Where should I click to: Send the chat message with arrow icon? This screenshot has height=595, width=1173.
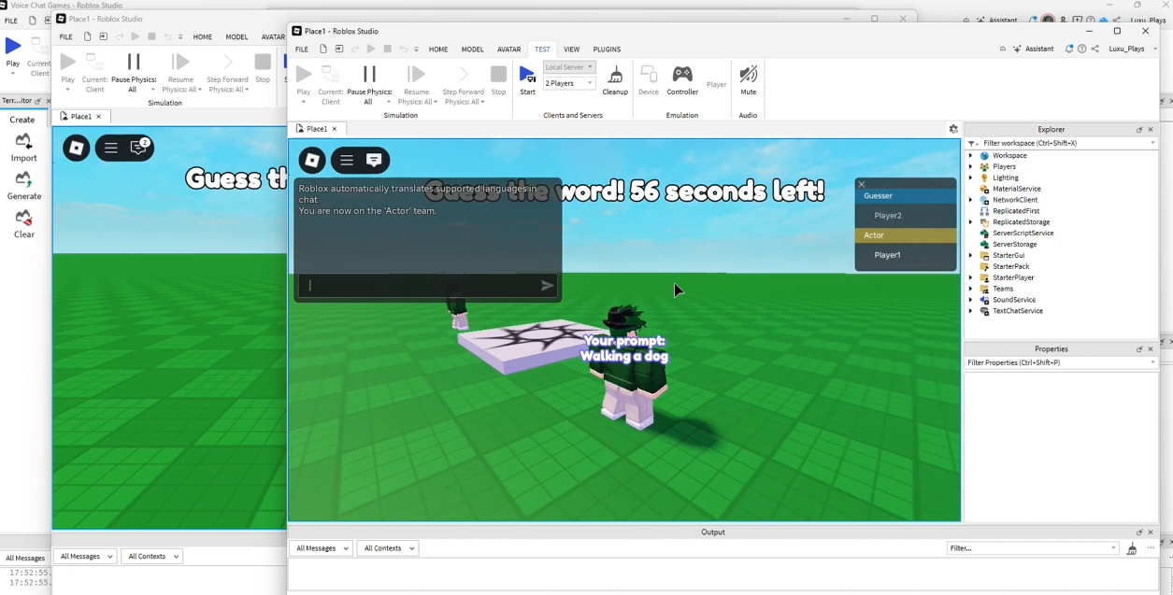[x=547, y=286]
